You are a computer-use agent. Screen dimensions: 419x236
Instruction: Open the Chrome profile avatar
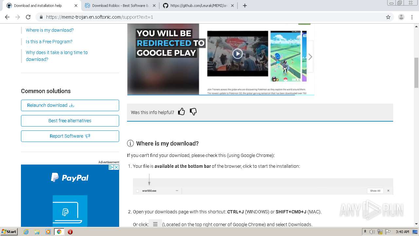click(x=401, y=17)
